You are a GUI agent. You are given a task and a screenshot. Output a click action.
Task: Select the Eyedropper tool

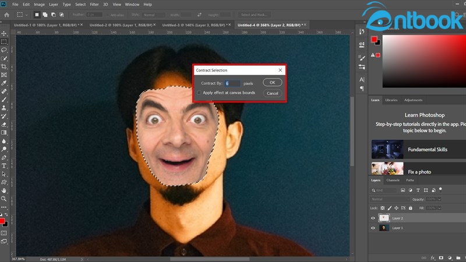(4, 83)
